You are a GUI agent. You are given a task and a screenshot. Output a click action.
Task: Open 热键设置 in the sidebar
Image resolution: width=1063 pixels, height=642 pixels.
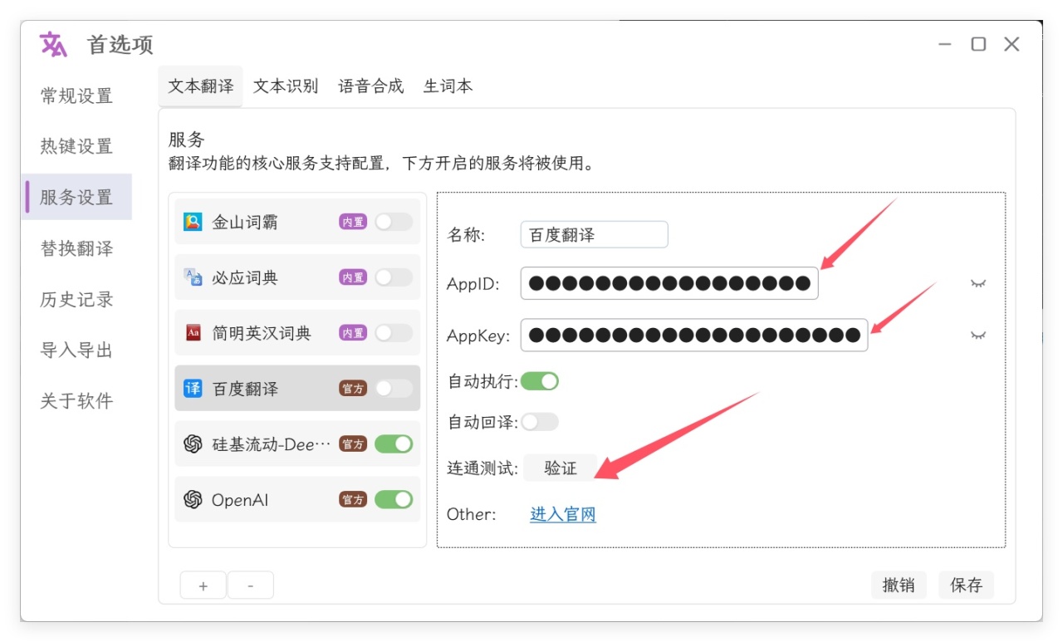[76, 147]
